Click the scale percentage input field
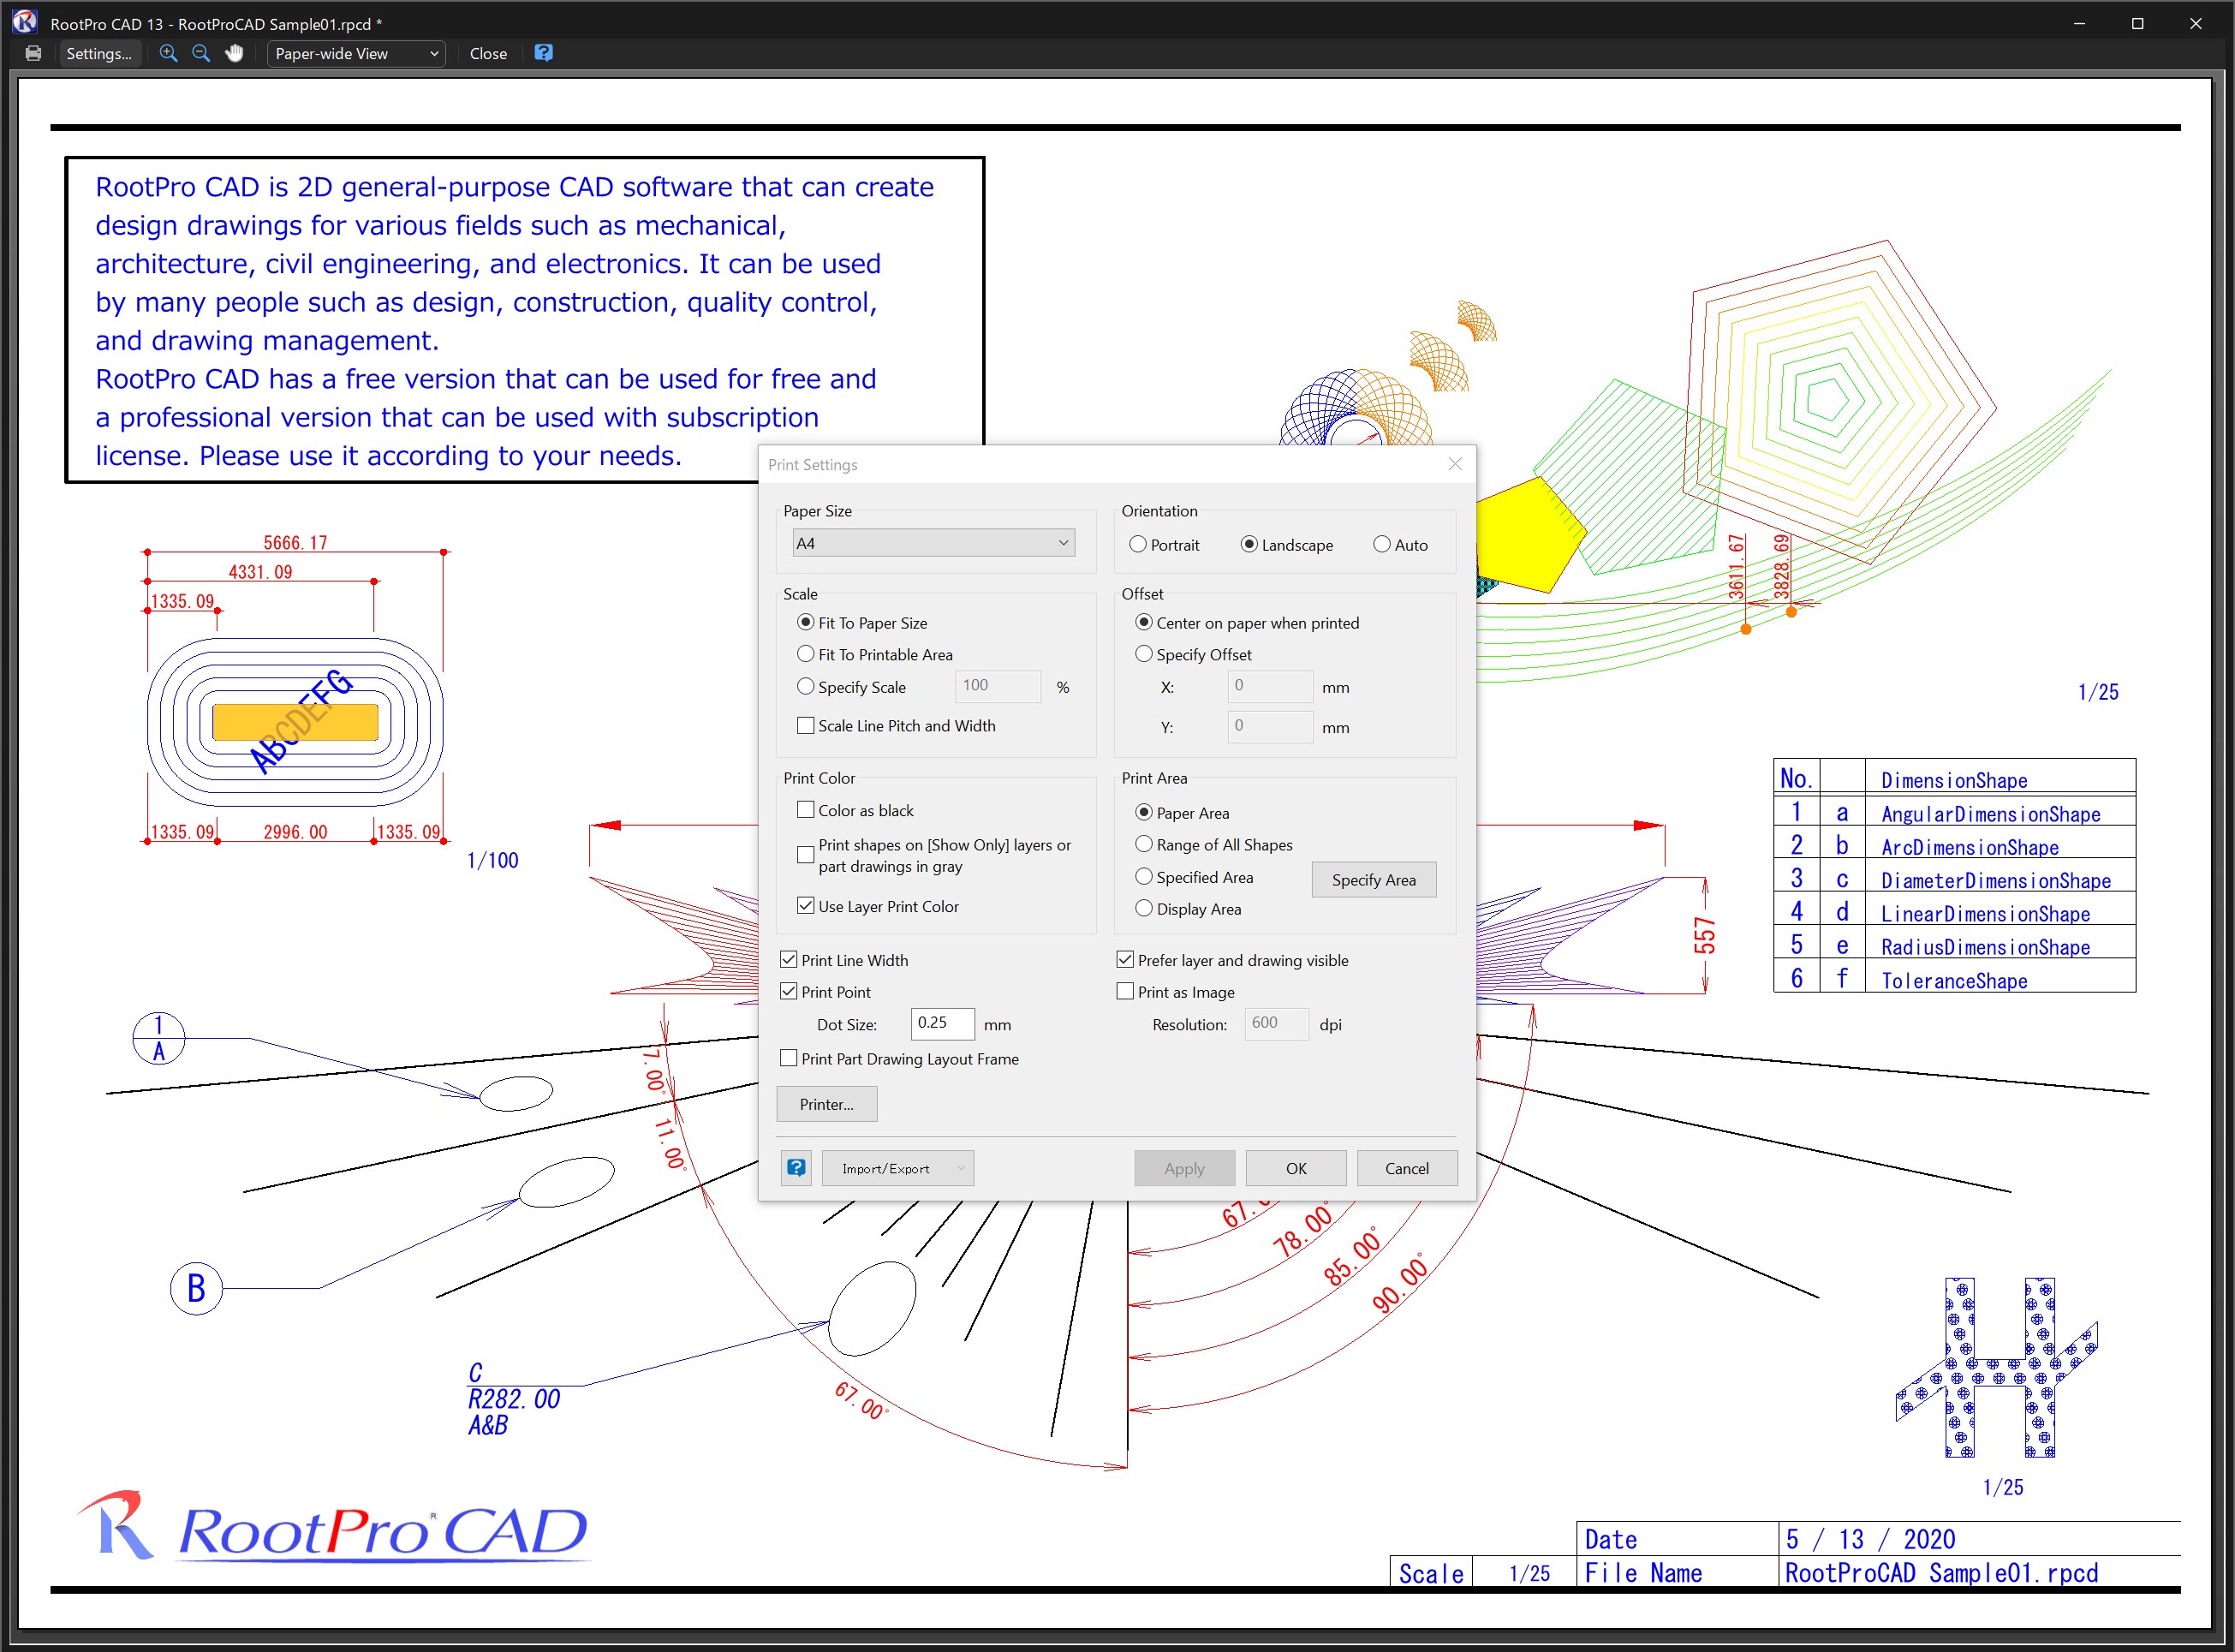The image size is (2235, 1652). point(997,686)
